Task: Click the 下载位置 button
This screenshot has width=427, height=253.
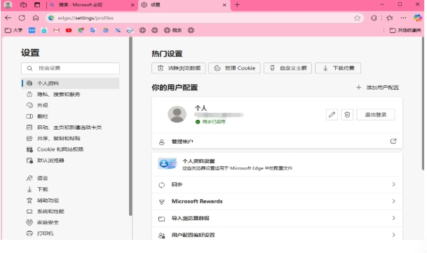Action: (x=338, y=68)
